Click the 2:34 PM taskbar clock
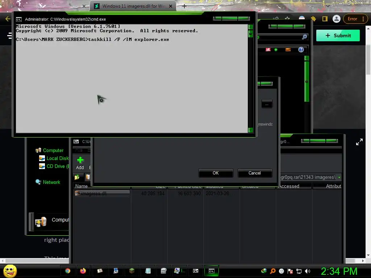 click(339, 271)
